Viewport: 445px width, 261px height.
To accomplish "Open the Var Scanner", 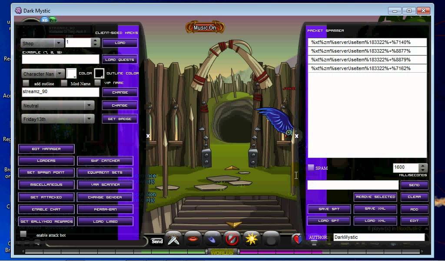I will click(x=105, y=184).
